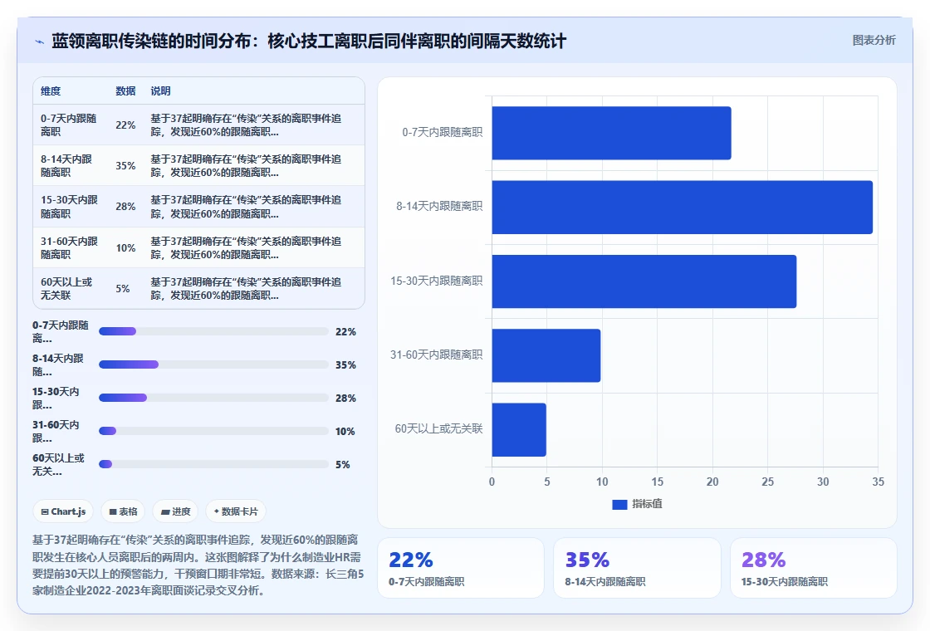Click the 22% progress bar
Image resolution: width=930 pixels, height=631 pixels.
coord(213,331)
